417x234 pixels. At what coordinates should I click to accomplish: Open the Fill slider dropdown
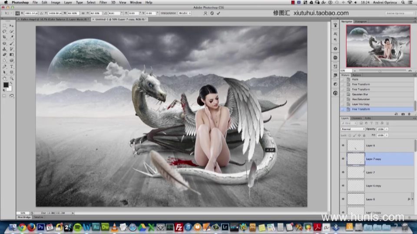click(x=387, y=135)
